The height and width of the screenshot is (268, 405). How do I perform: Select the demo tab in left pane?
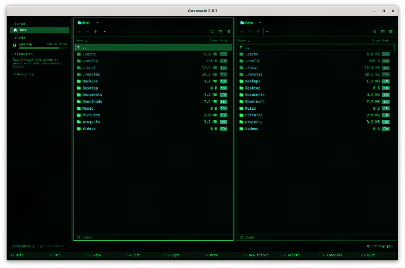coord(84,23)
